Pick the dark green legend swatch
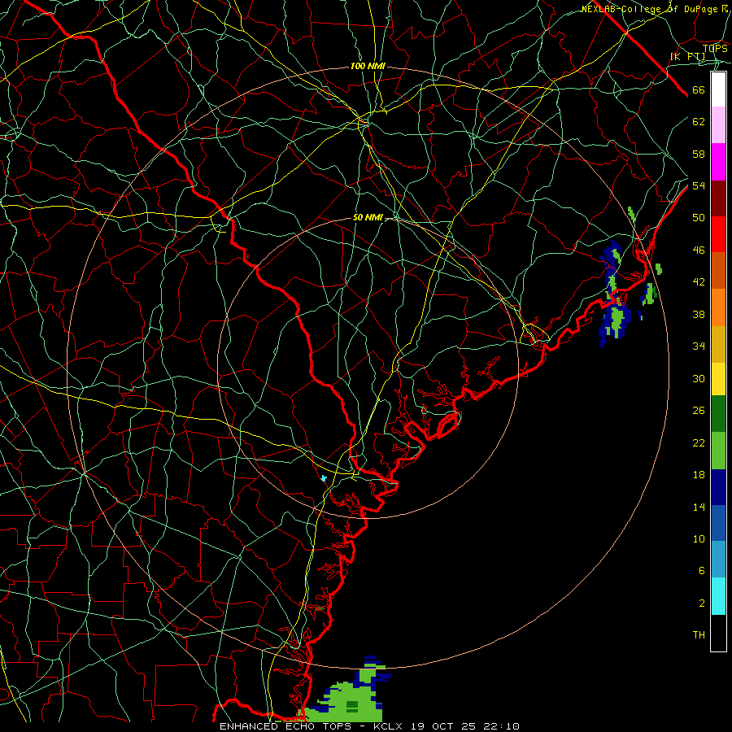The width and height of the screenshot is (732, 732). pos(718,414)
